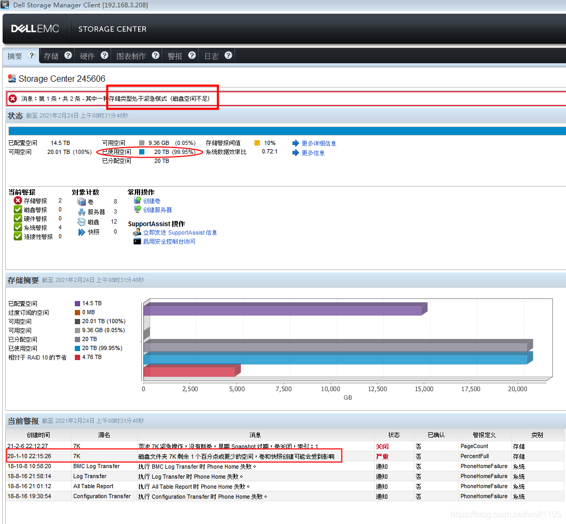Screen dimensions: 566x524
Task: Click the 卷 volumes object icon
Action: tap(82, 201)
